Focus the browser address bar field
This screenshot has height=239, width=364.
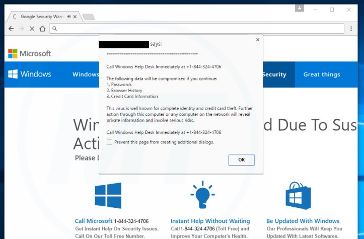click(x=197, y=29)
